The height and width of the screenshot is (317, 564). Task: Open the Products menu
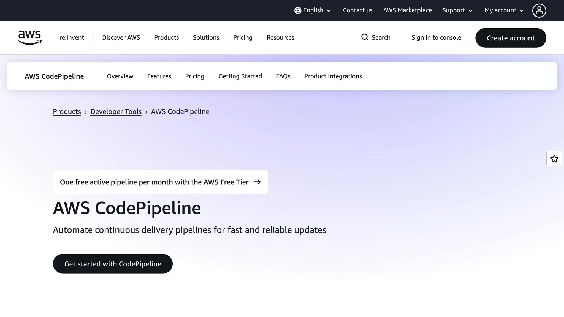[166, 37]
